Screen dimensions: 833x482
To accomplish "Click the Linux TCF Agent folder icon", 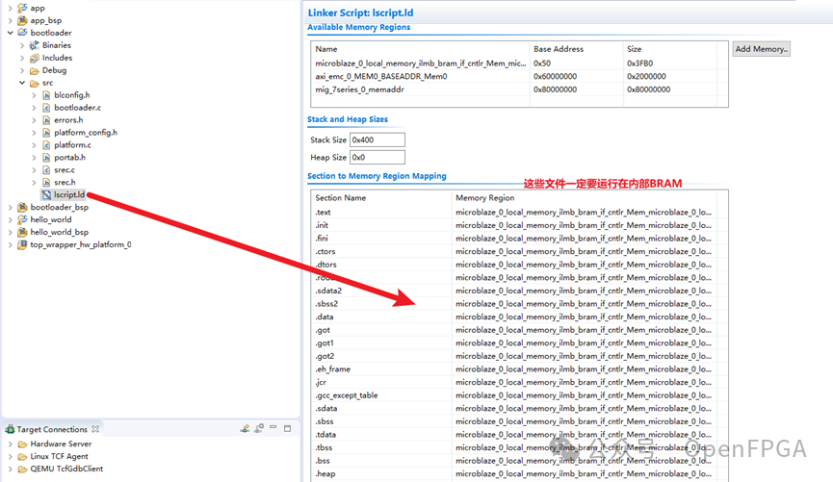I will pos(22,457).
